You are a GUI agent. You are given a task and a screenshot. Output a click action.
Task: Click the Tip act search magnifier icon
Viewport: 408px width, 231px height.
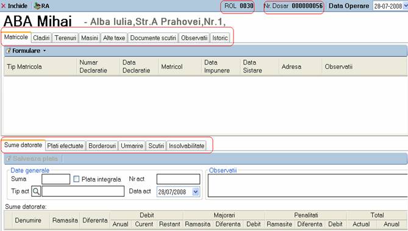[36, 191]
